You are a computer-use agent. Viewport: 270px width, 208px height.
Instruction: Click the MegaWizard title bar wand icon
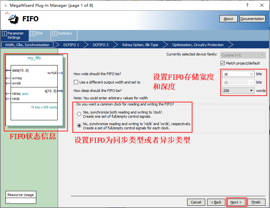pos(6,6)
